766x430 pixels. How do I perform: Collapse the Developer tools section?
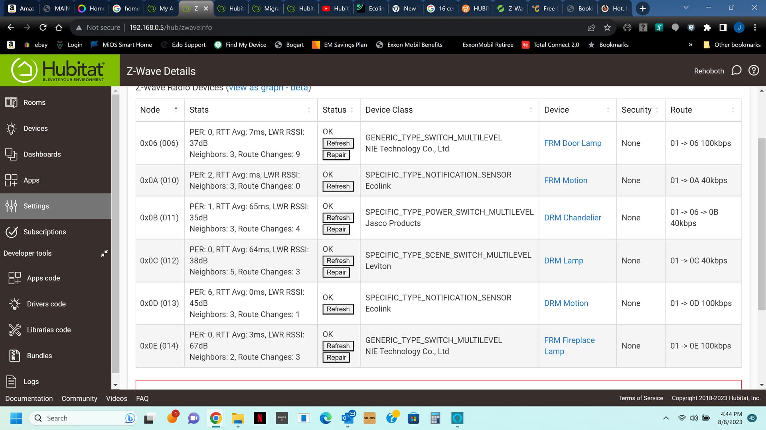click(x=104, y=253)
